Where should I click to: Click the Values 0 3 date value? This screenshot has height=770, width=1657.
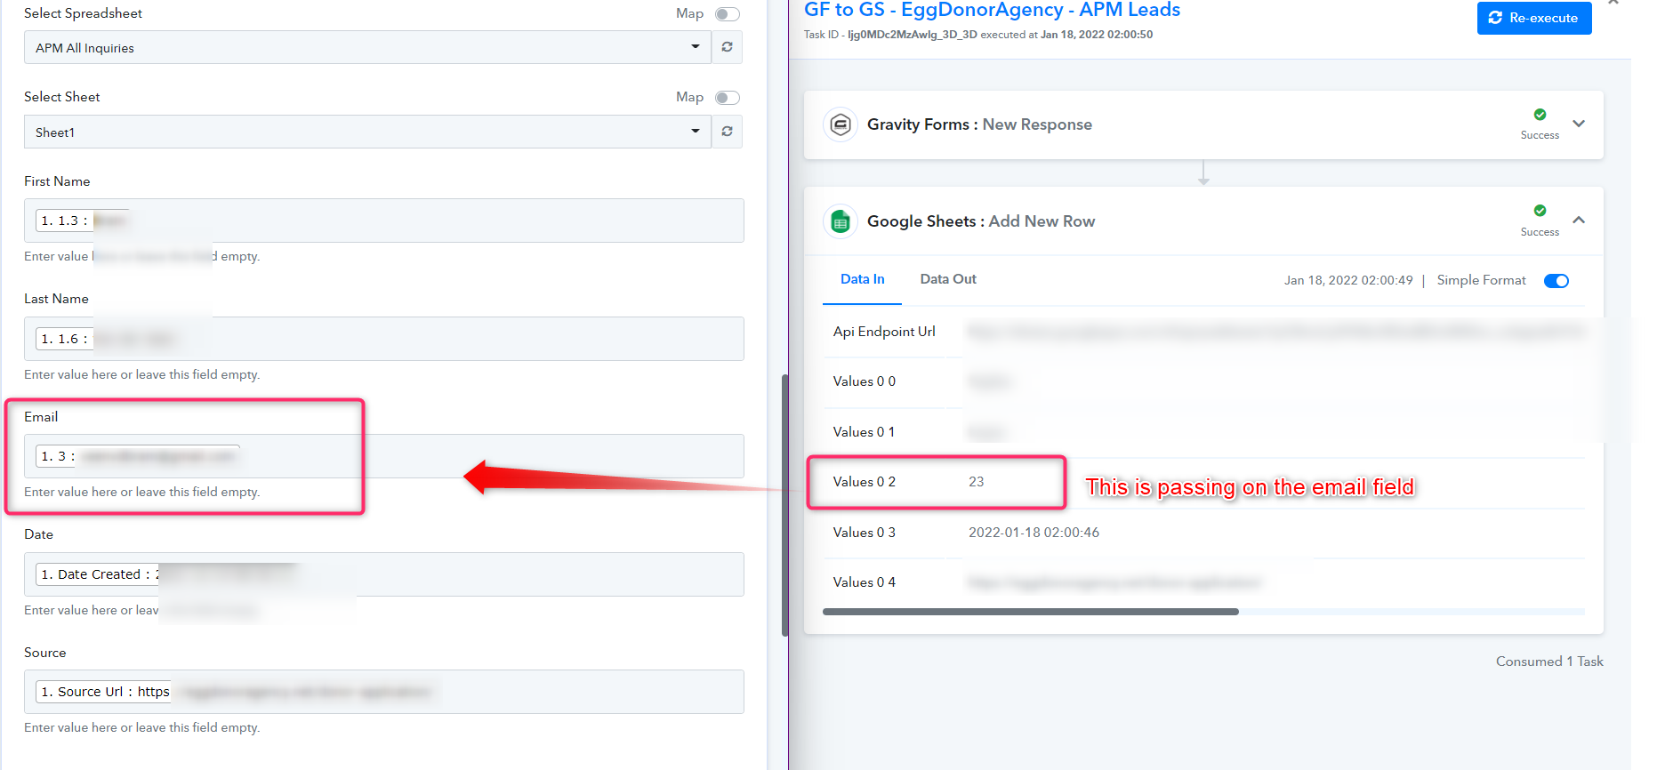[1034, 533]
